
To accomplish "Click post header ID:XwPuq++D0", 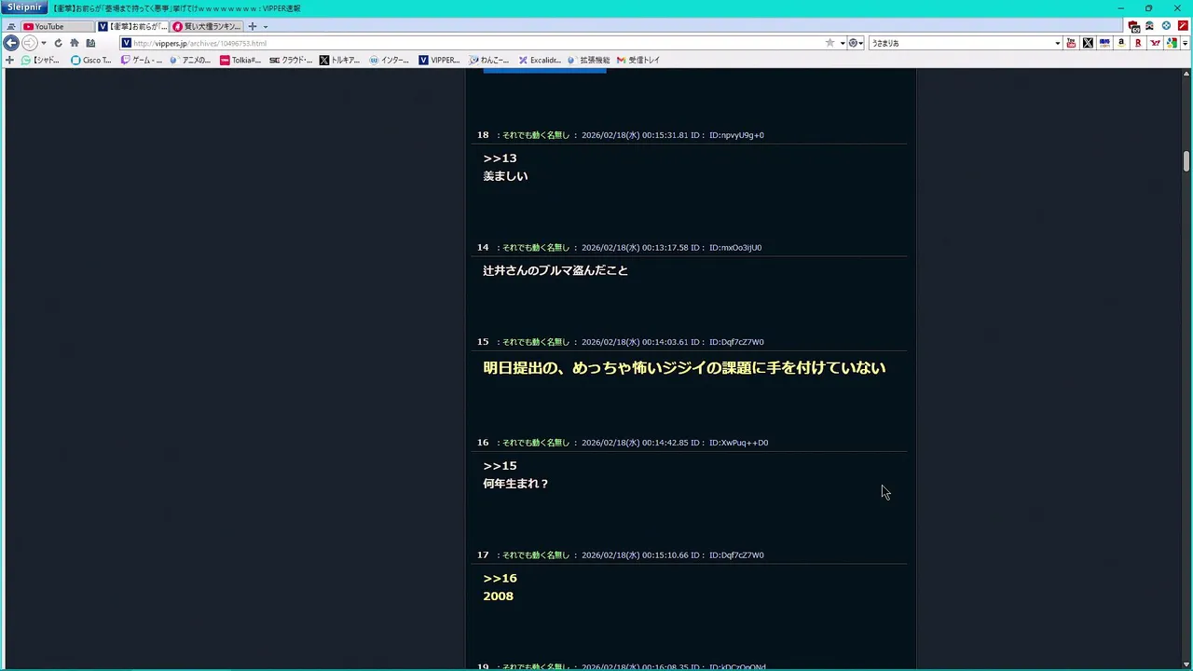I will click(x=739, y=443).
